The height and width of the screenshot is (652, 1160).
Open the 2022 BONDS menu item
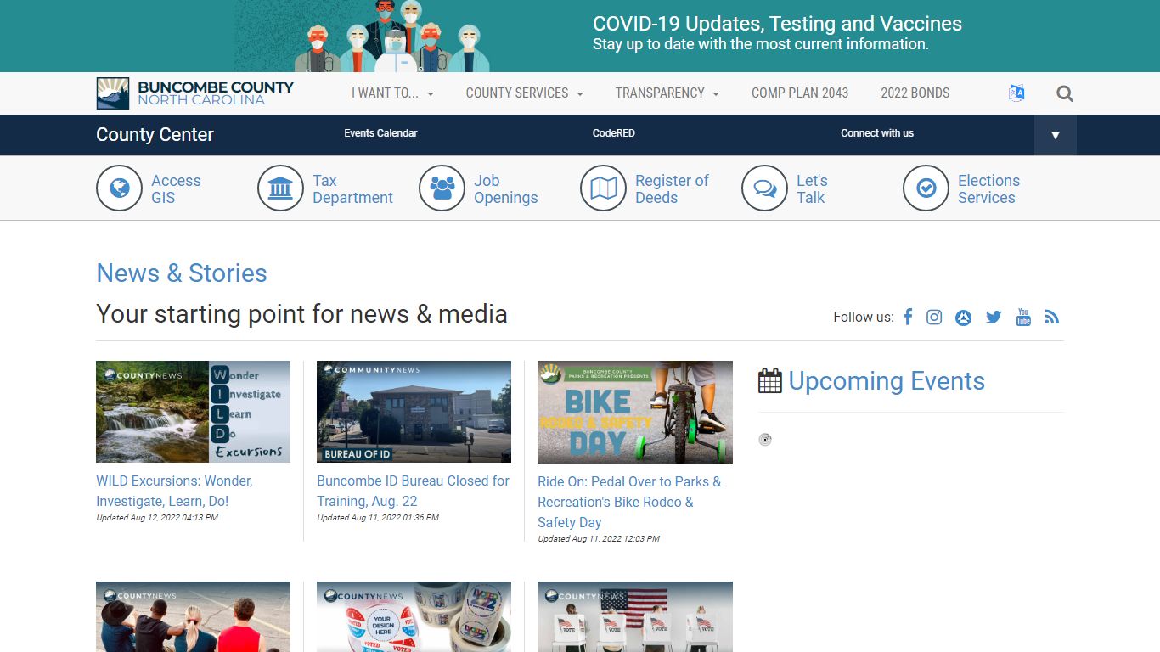point(915,93)
